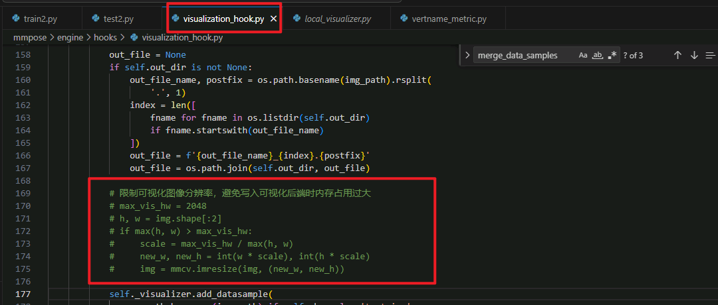718x305 pixels.
Task: Switch to the train2.py tab
Action: 41,19
